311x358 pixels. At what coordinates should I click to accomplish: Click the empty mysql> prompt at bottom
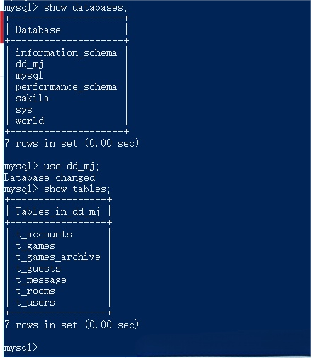pos(21,348)
